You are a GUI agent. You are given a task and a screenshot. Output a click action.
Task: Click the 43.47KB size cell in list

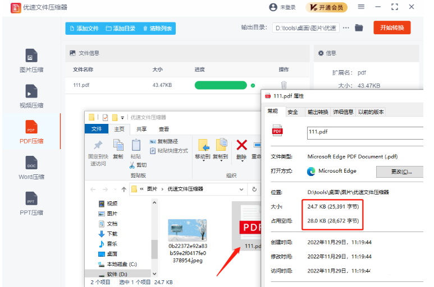pos(162,85)
